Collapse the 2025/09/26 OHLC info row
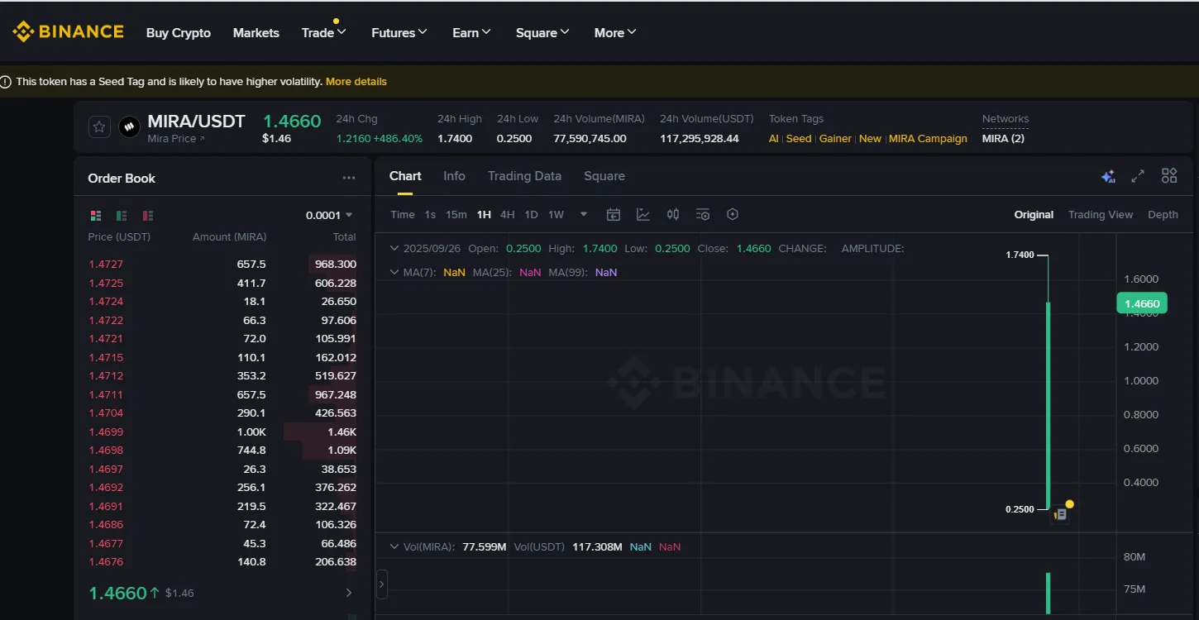The image size is (1199, 620). coord(394,248)
